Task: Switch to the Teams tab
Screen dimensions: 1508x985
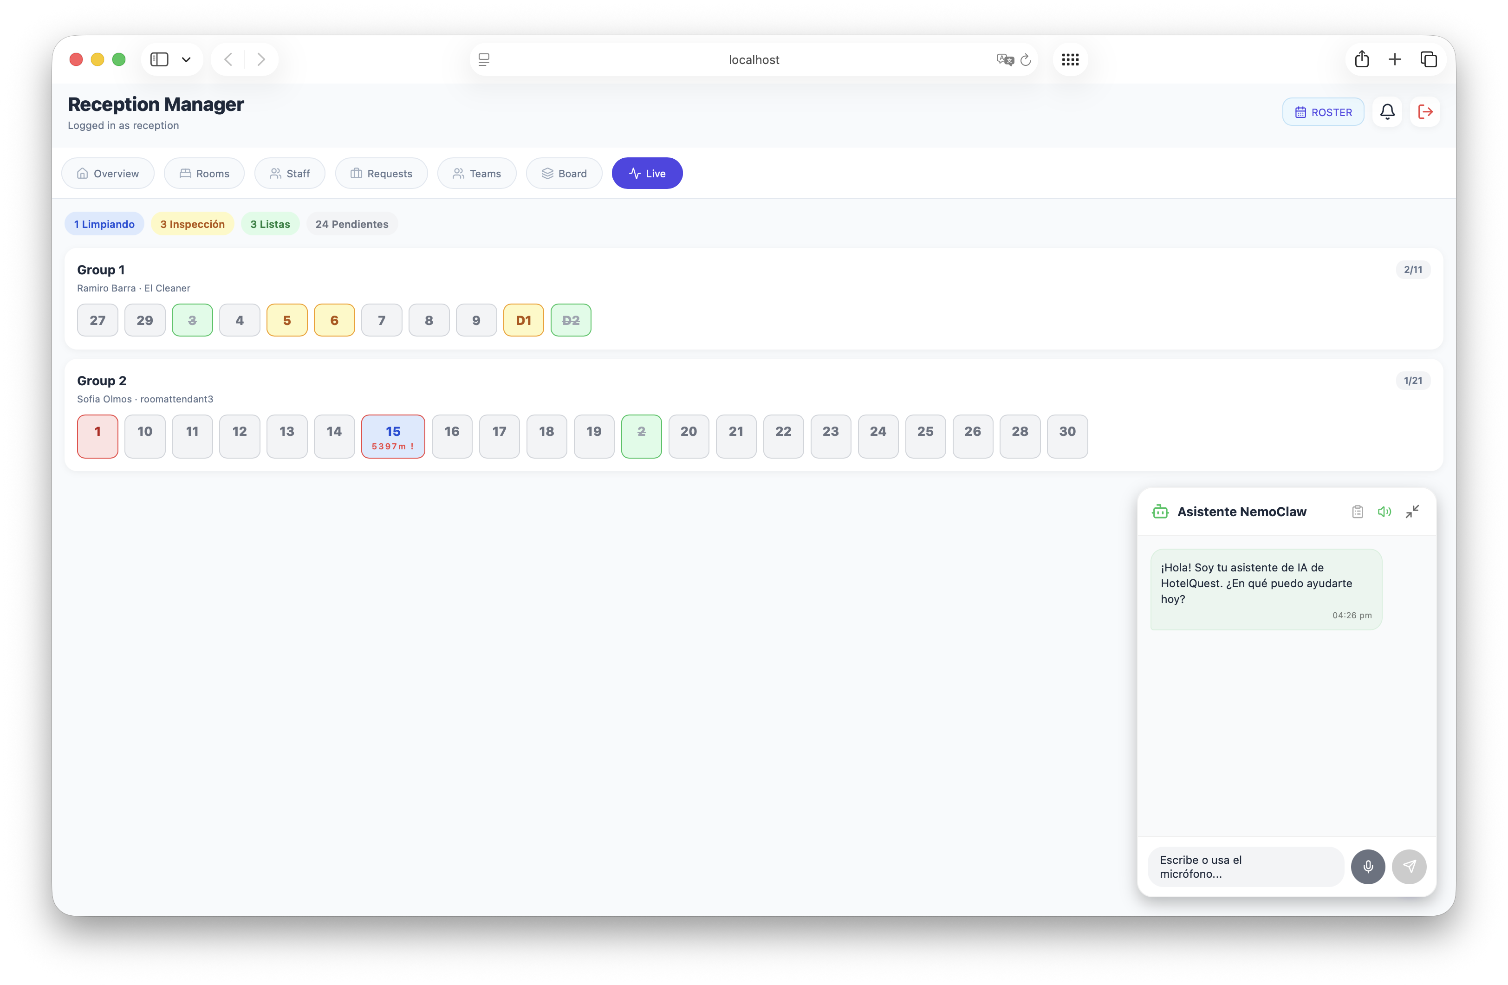Action: click(x=477, y=173)
